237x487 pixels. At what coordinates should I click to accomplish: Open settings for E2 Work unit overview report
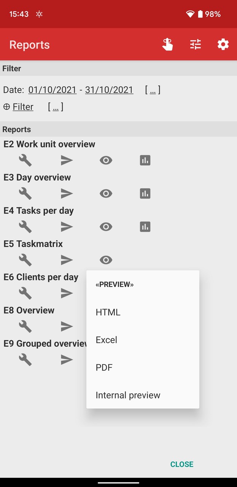tap(24, 160)
